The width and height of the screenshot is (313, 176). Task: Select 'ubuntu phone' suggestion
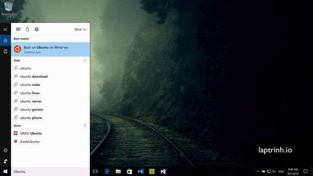tap(50, 118)
